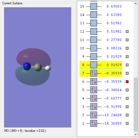Toggle the gray surface marker for MO 12
139x138 pixels.
[x=127, y=32]
